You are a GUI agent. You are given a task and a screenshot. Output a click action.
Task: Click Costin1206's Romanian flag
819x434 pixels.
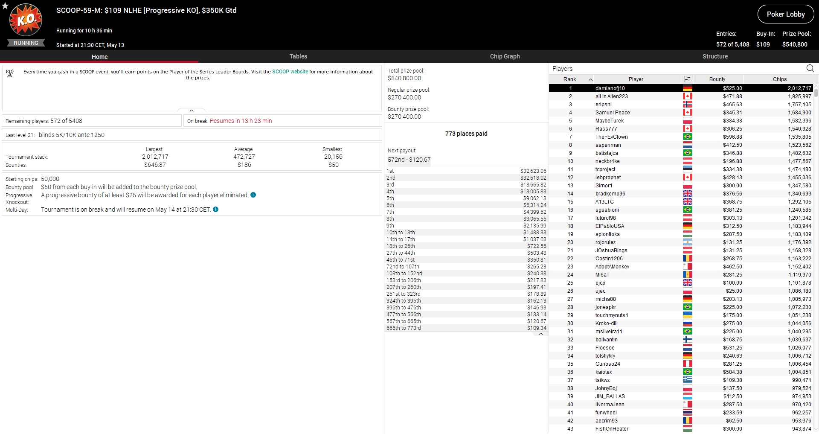point(687,259)
